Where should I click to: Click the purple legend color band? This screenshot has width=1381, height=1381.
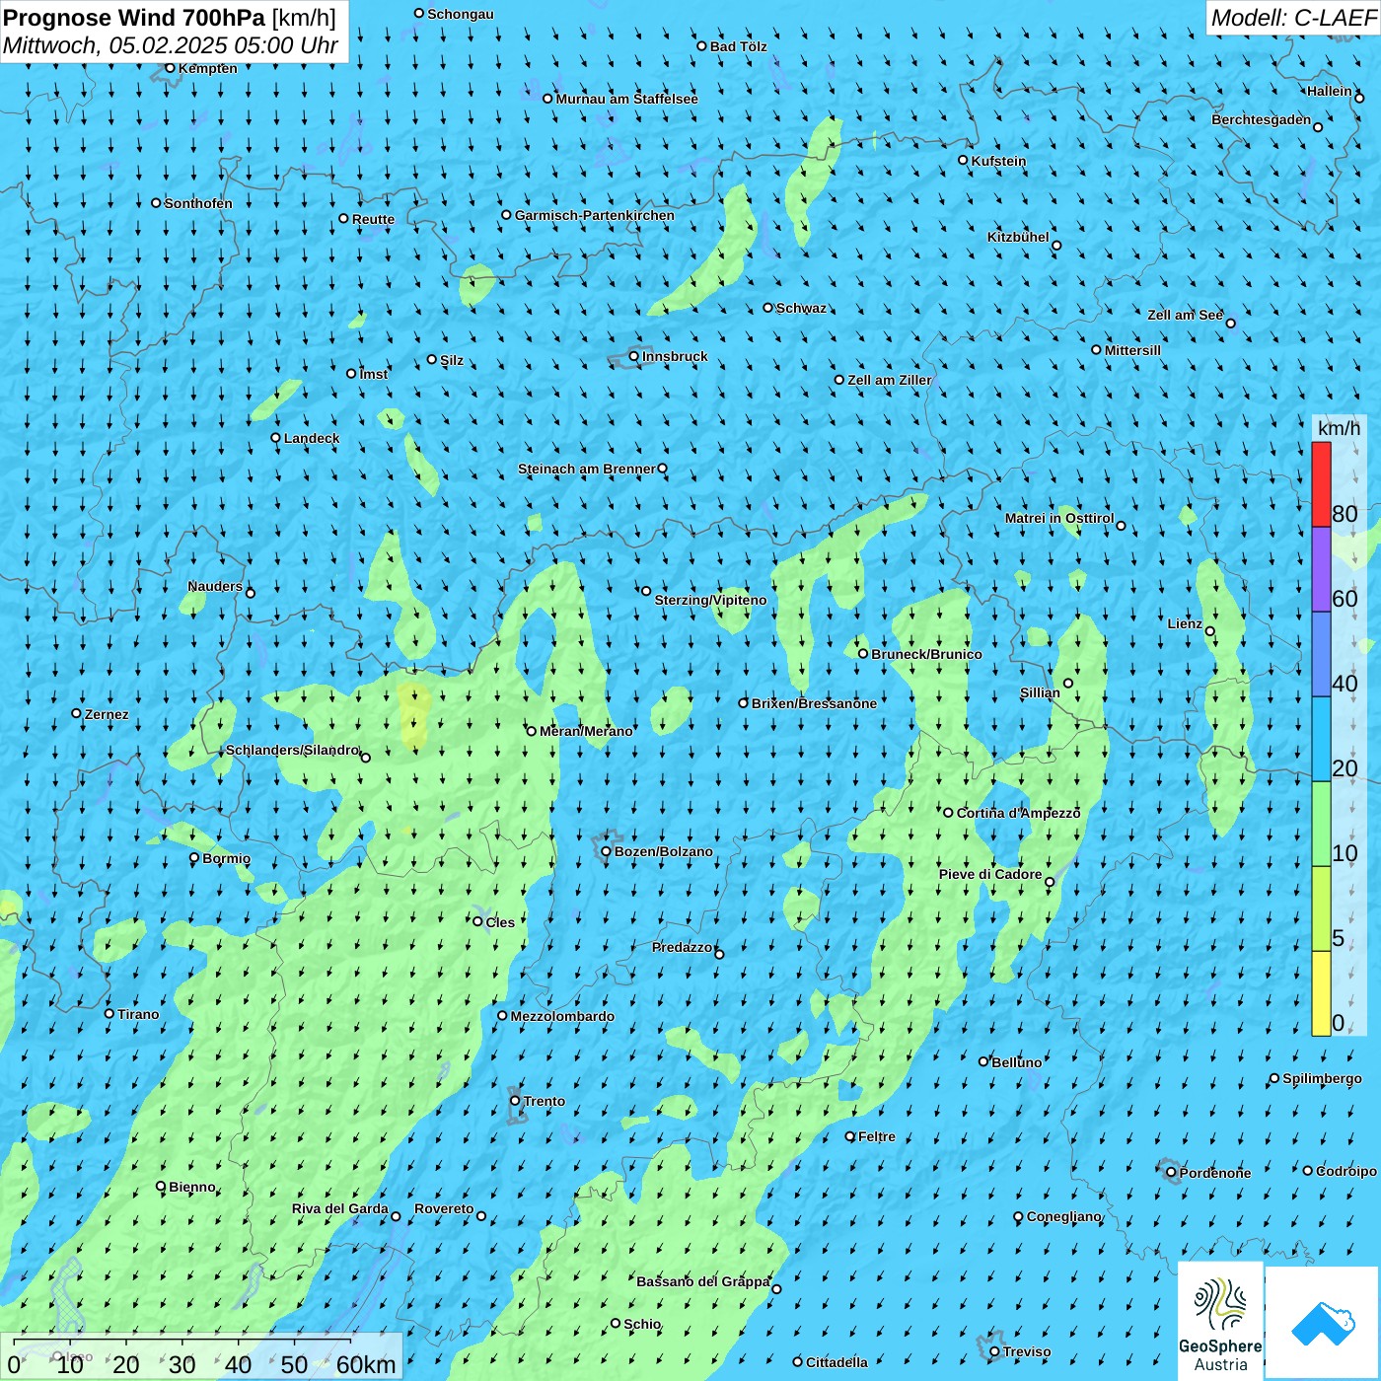pos(1321,569)
